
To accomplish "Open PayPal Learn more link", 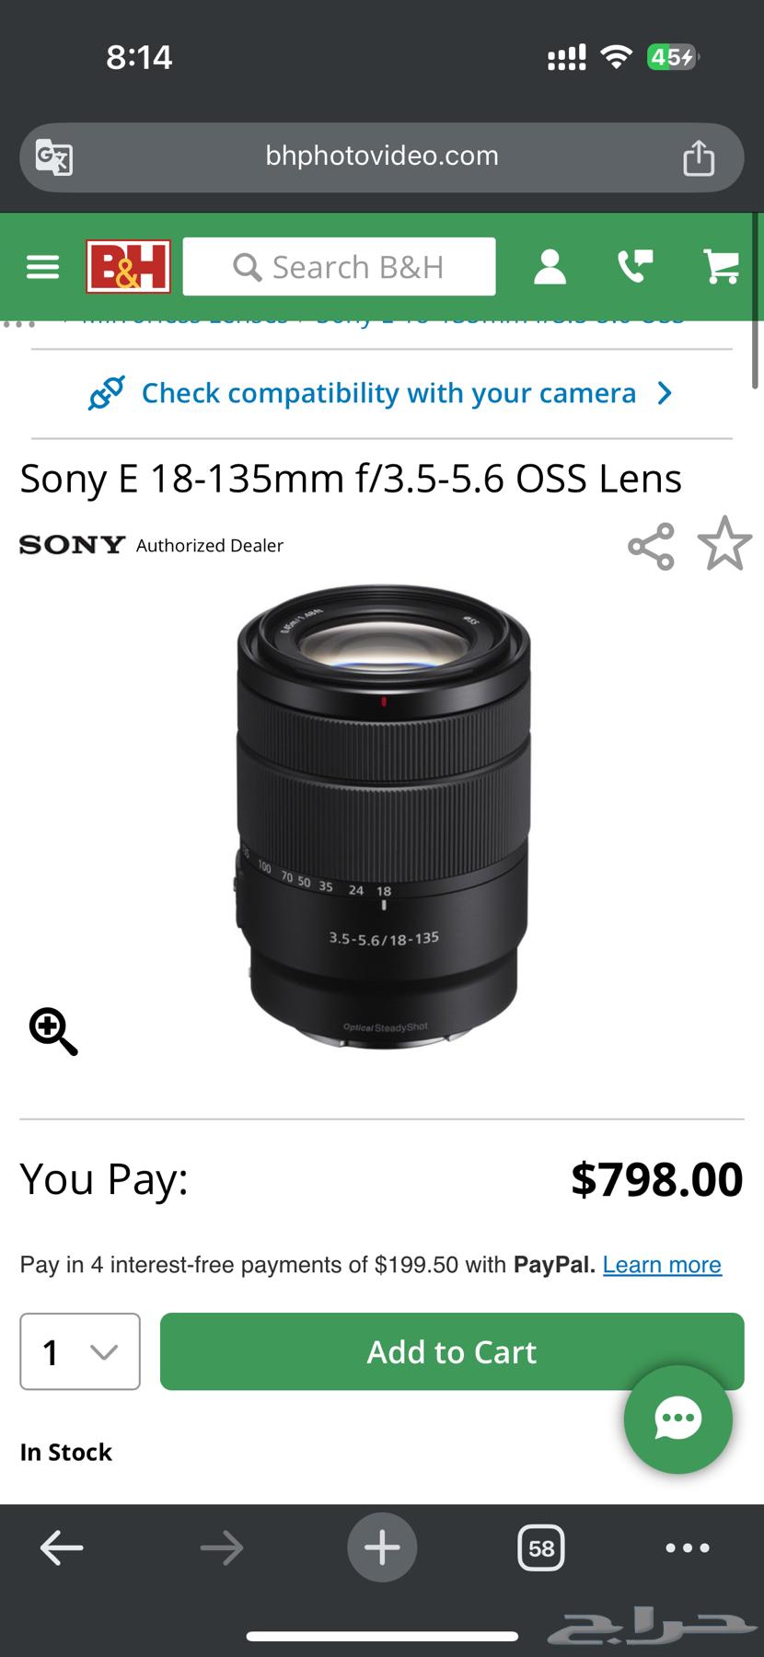I will pyautogui.click(x=662, y=1265).
